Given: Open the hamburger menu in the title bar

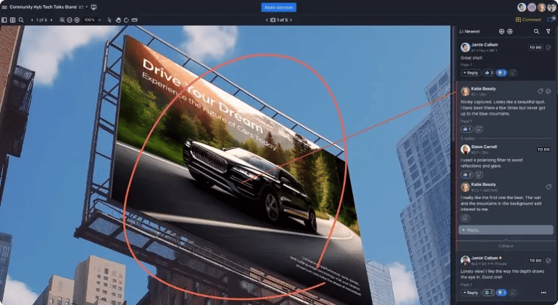Looking at the screenshot, I should click(4, 7).
